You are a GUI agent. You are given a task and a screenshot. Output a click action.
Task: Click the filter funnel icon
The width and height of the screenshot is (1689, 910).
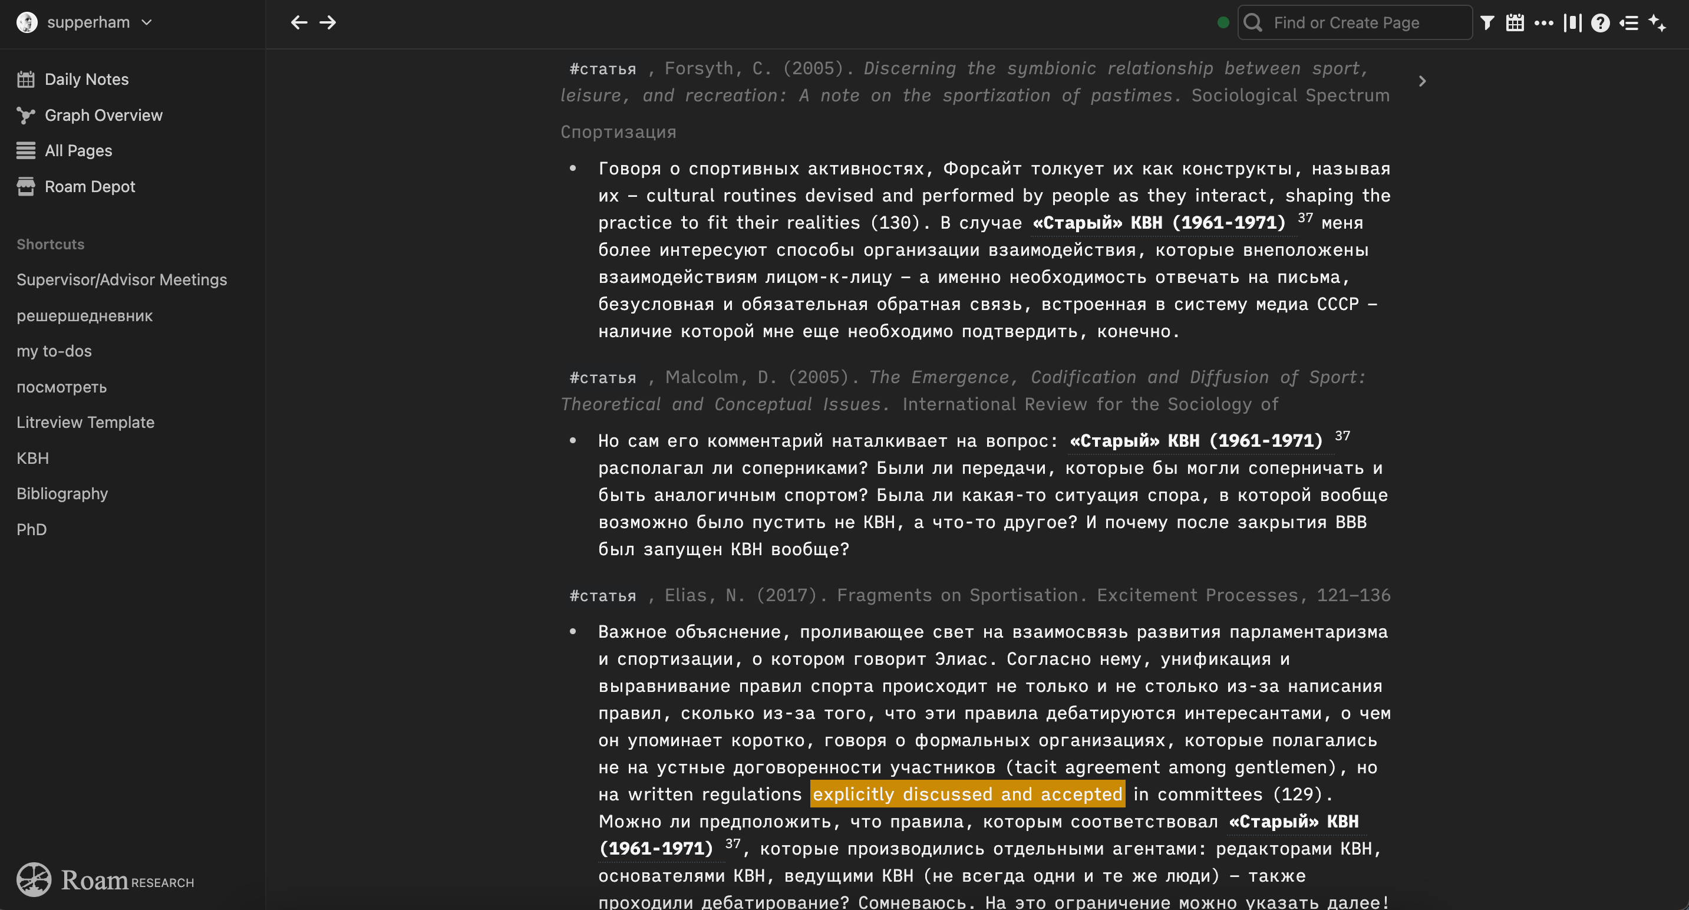[1487, 23]
